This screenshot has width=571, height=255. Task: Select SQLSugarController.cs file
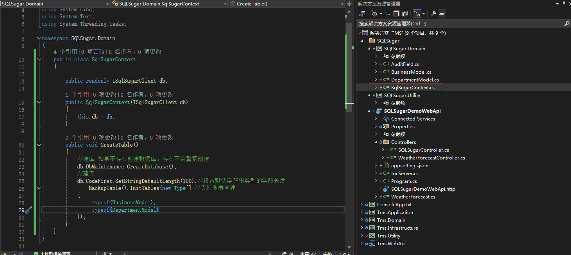(424, 150)
